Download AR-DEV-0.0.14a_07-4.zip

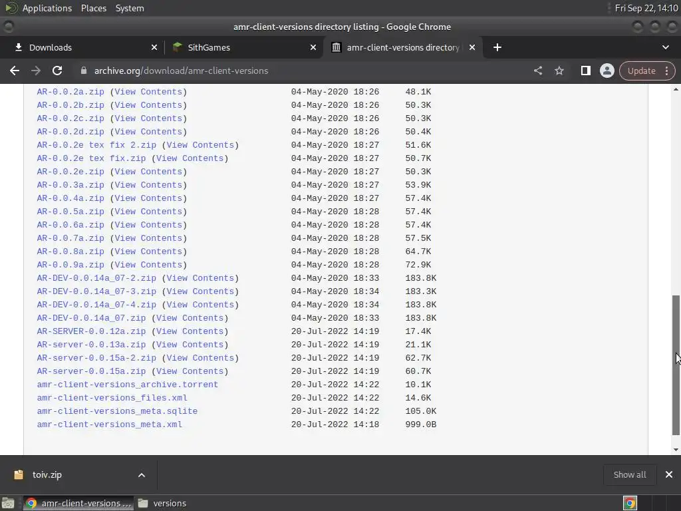pyautogui.click(x=96, y=305)
